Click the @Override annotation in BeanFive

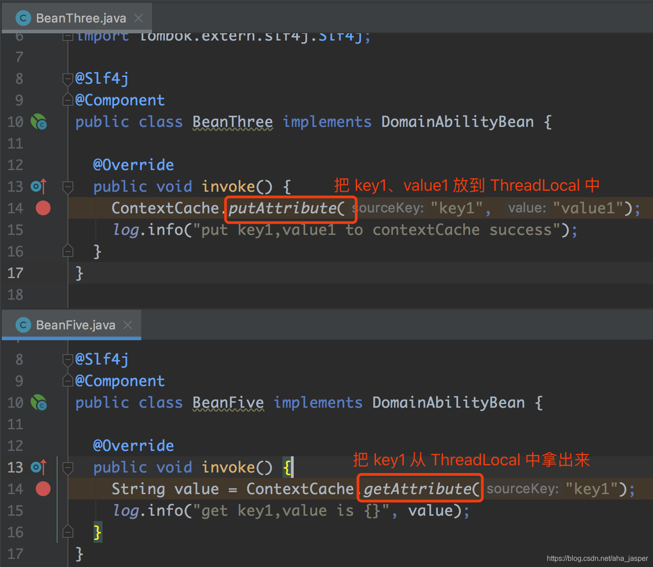click(134, 446)
